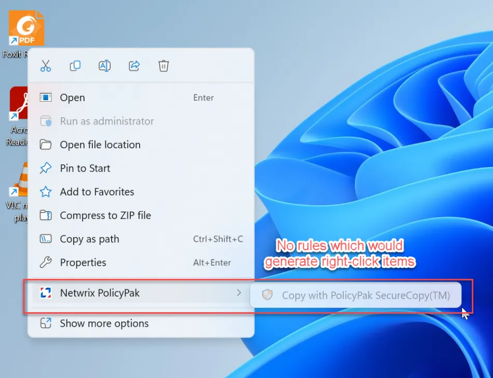Select Open file location
The width and height of the screenshot is (493, 378).
pos(141,145)
